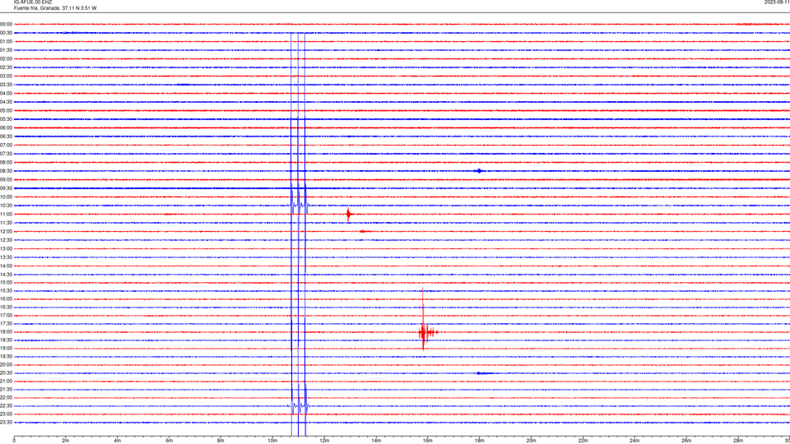Click the 24m axis label
Image resolution: width=790 pixels, height=444 pixels.
point(634,441)
